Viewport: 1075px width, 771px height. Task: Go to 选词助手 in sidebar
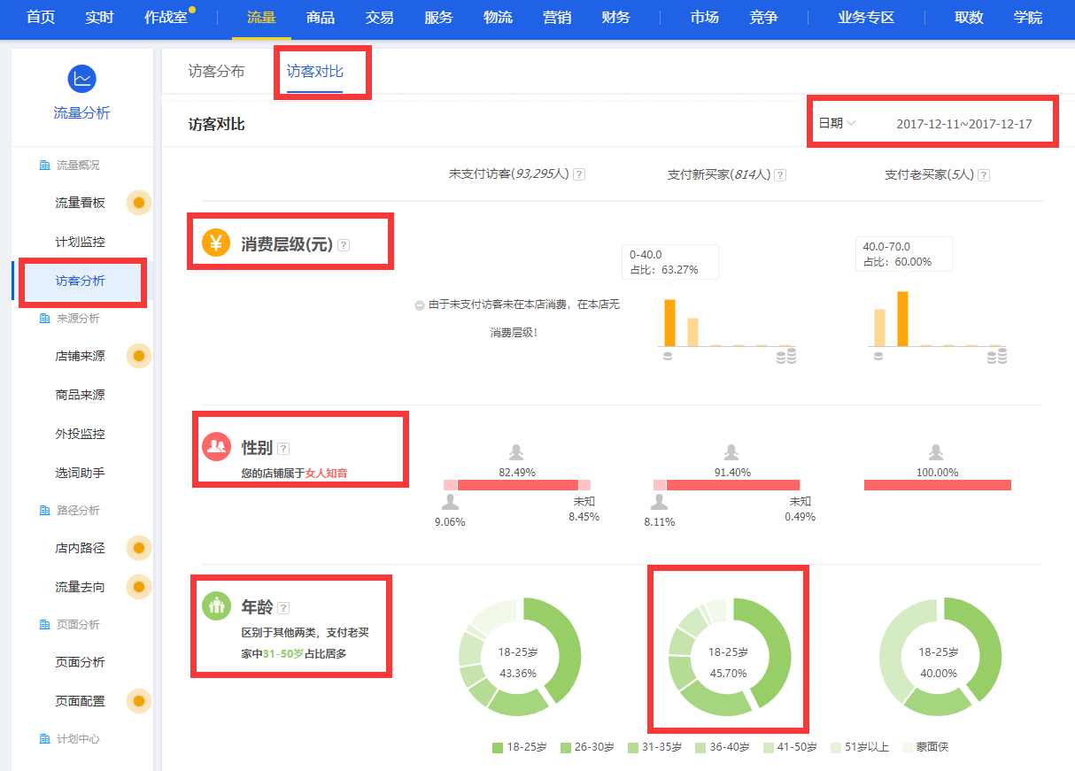pyautogui.click(x=80, y=473)
